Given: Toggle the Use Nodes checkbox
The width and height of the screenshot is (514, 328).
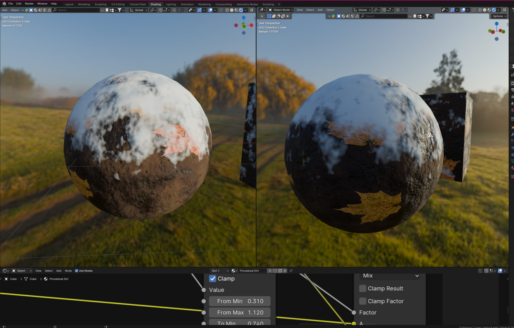Looking at the screenshot, I should coord(77,271).
